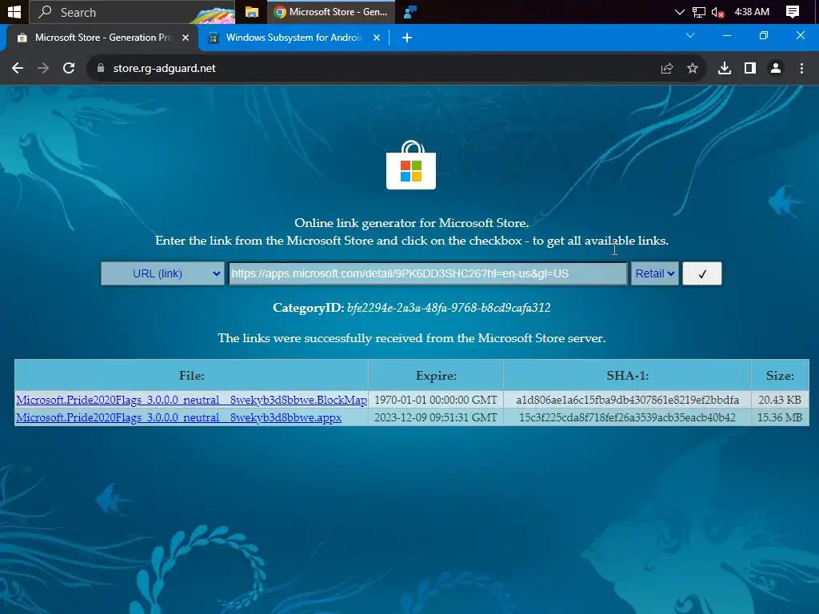
Task: Show hidden system tray icons
Action: (679, 11)
